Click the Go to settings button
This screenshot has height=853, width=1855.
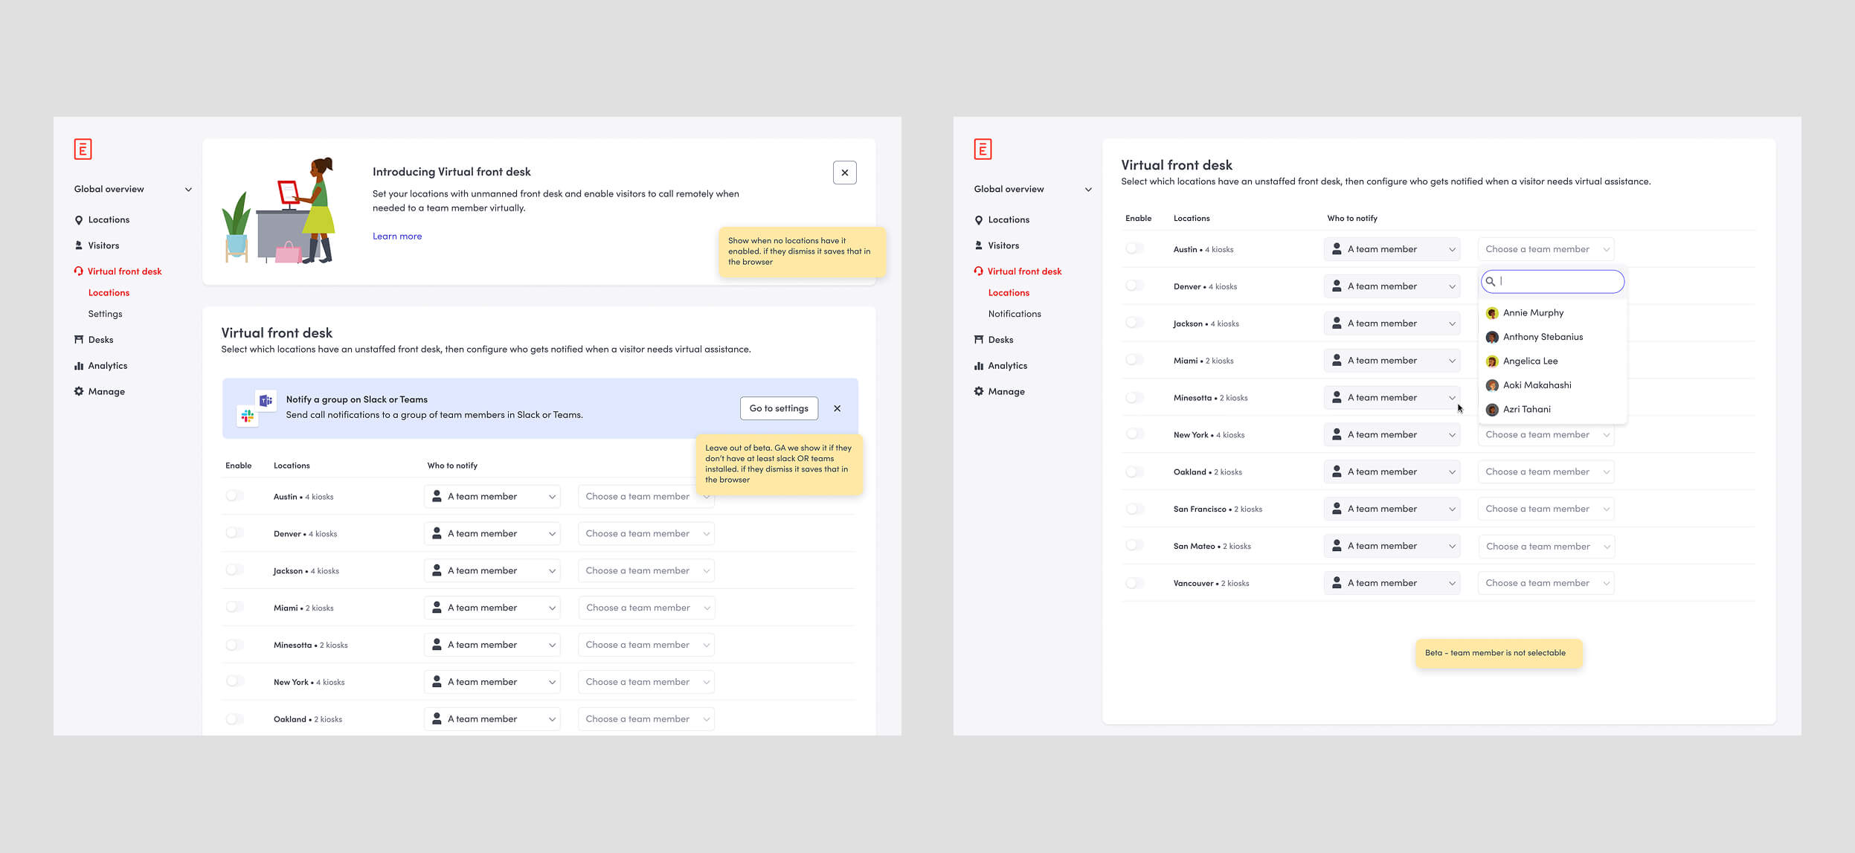point(778,408)
